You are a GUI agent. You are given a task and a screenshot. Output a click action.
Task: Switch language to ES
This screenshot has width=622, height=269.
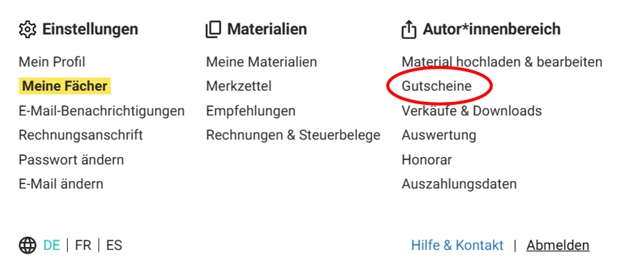click(x=115, y=246)
